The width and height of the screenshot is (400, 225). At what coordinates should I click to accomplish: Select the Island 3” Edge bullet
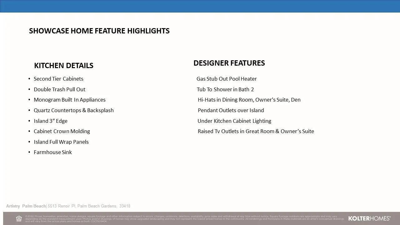[50, 121]
